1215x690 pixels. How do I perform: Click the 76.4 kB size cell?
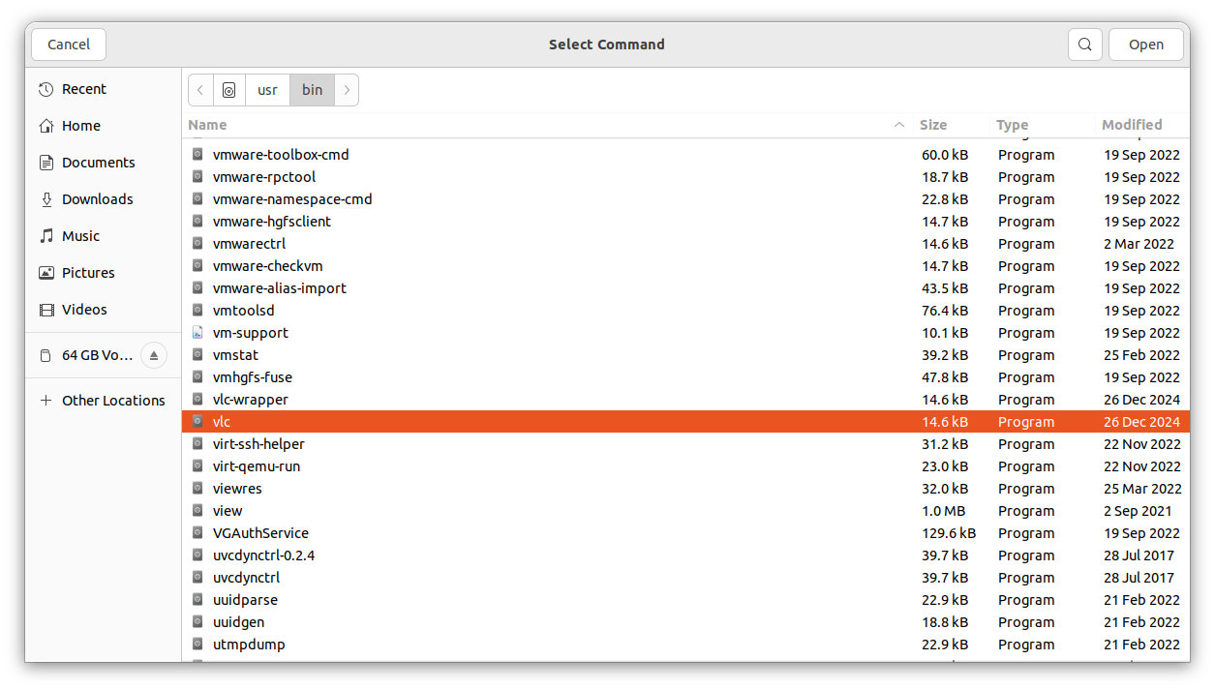click(945, 311)
